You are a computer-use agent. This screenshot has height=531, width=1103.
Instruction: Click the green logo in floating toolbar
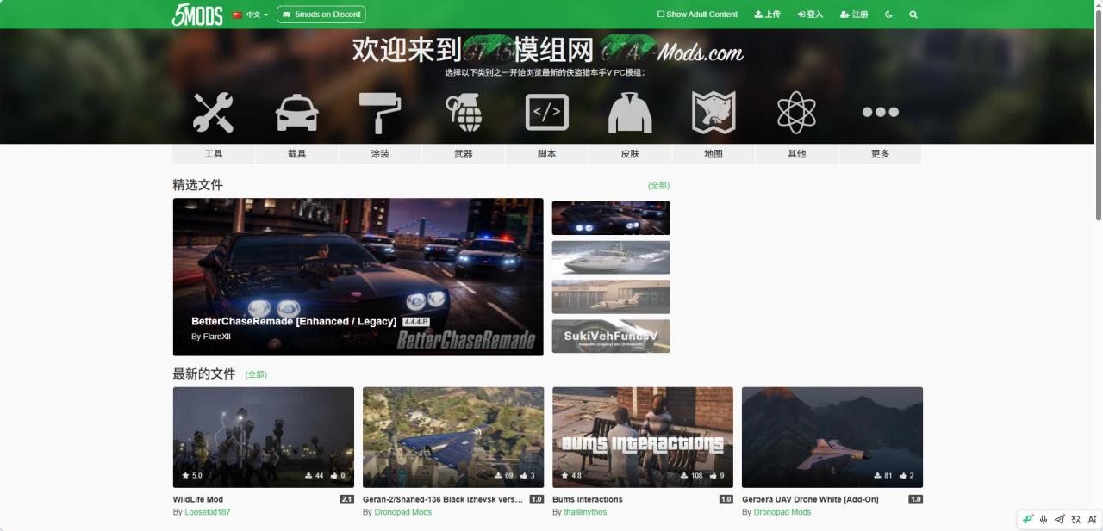[1027, 519]
